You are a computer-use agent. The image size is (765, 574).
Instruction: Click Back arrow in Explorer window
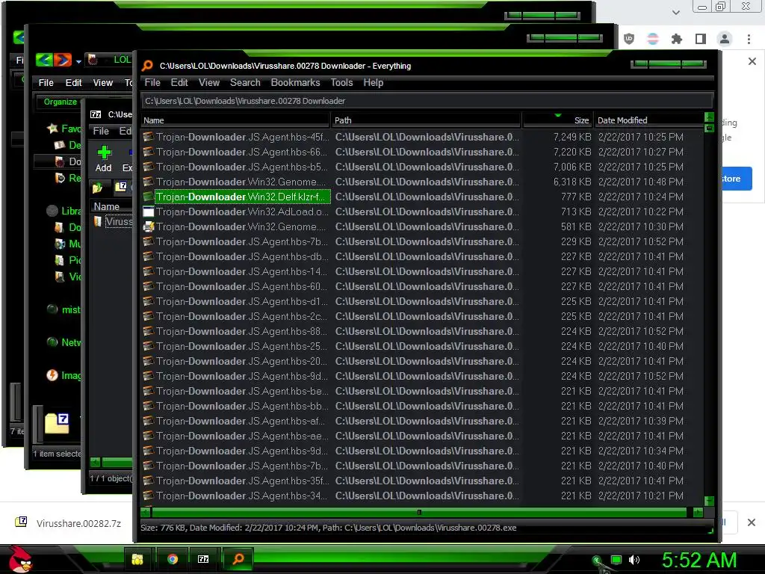pyautogui.click(x=44, y=60)
